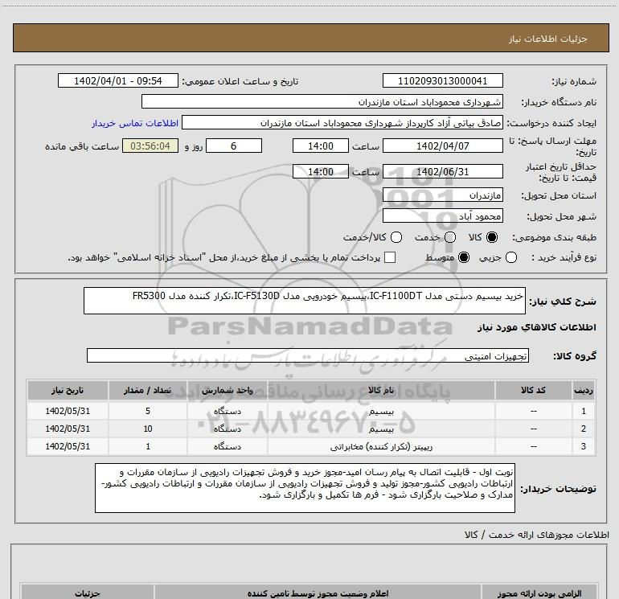Click the delivery city field محمود آباد
This screenshot has height=599, width=619.
442,215
